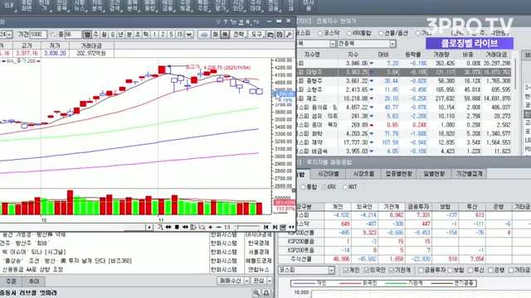Image resolution: width=531 pixels, height=298 pixels.
Task: Click the edit note icon below chart
Action: [283, 227]
